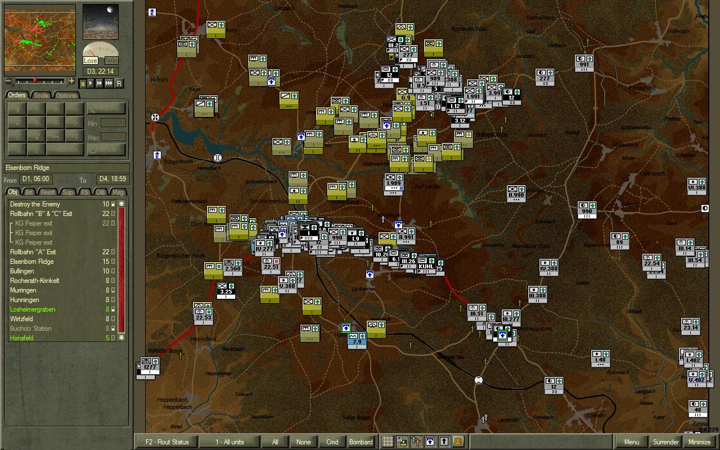720x450 pixels.
Task: Select unit counter 7.9
Action: (x=357, y=339)
